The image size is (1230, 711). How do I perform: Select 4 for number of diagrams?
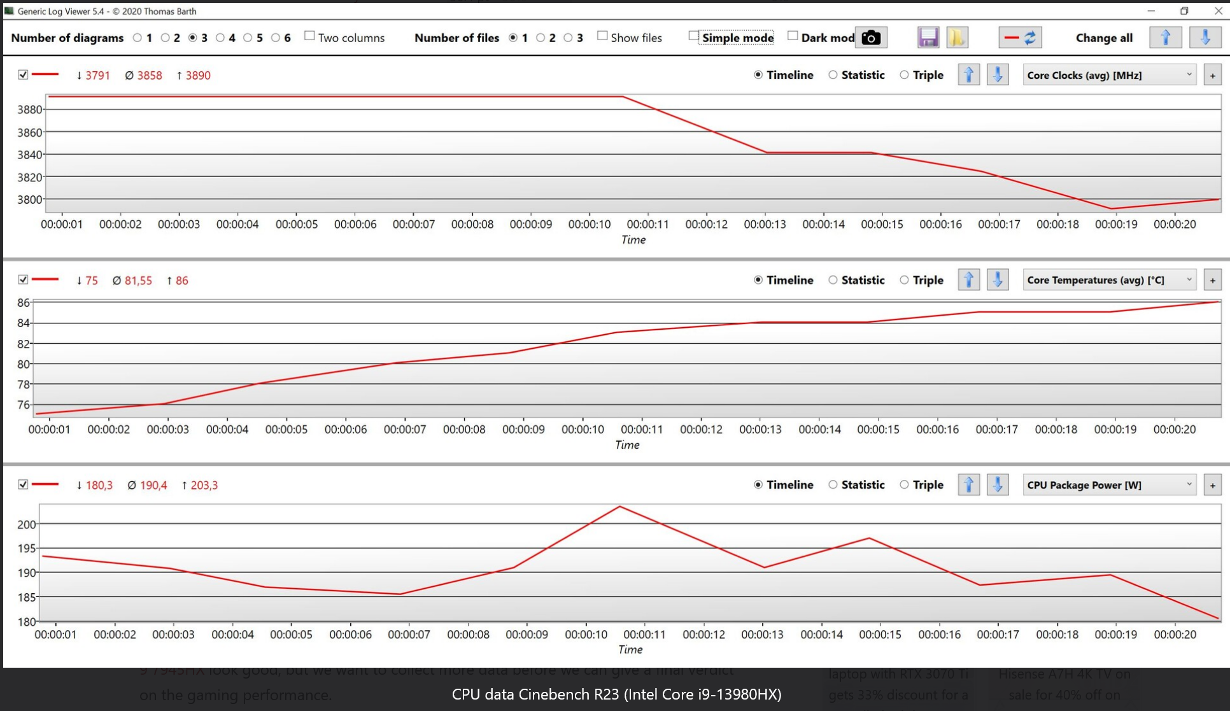[220, 38]
